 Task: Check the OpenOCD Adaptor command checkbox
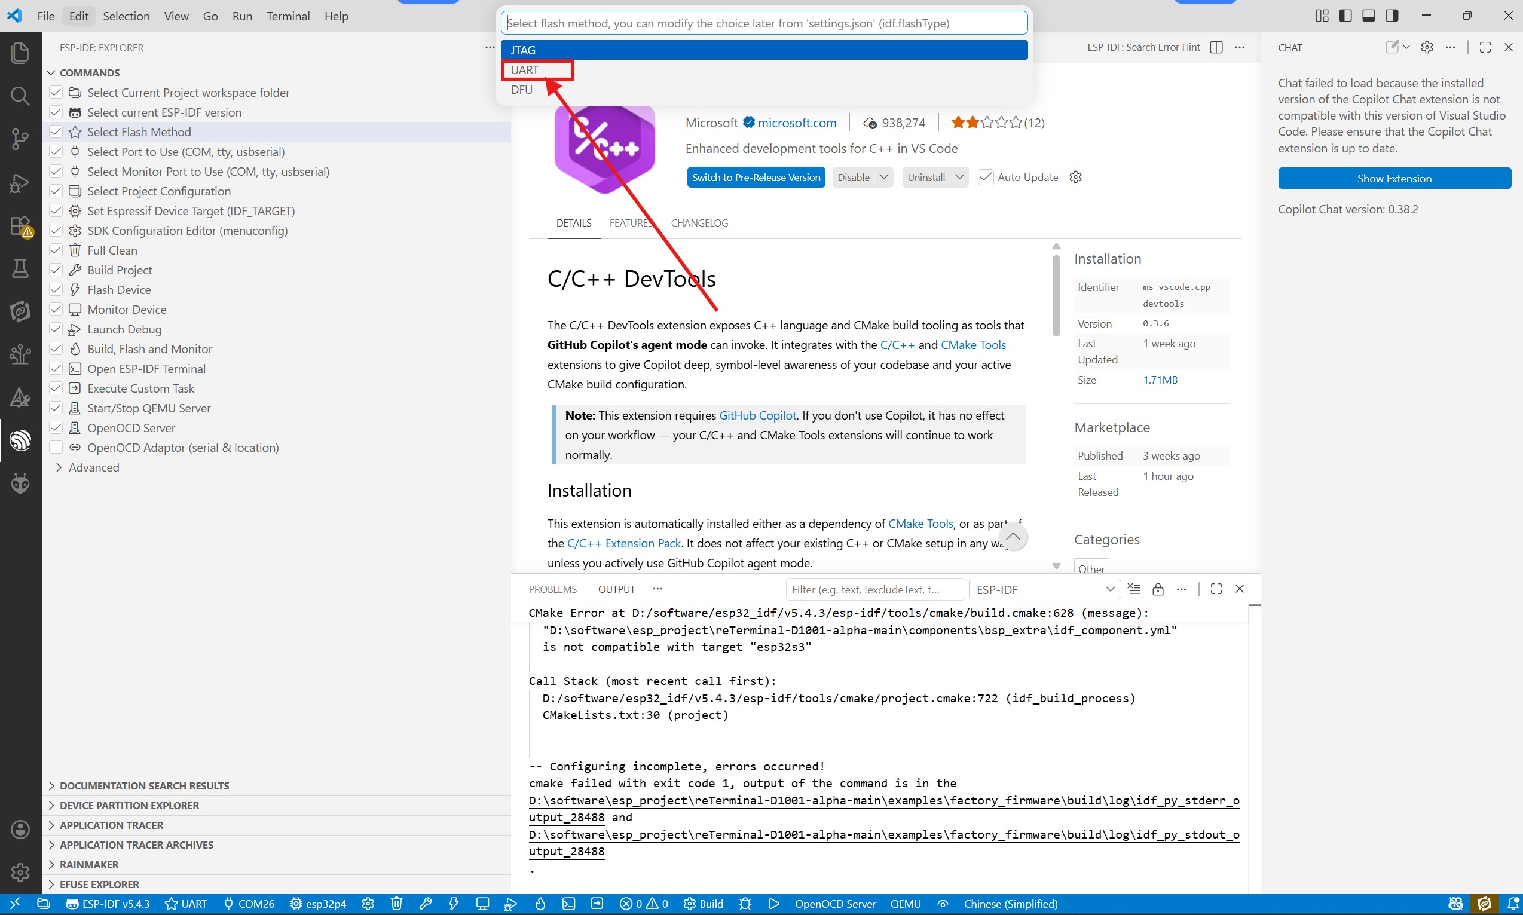[56, 448]
